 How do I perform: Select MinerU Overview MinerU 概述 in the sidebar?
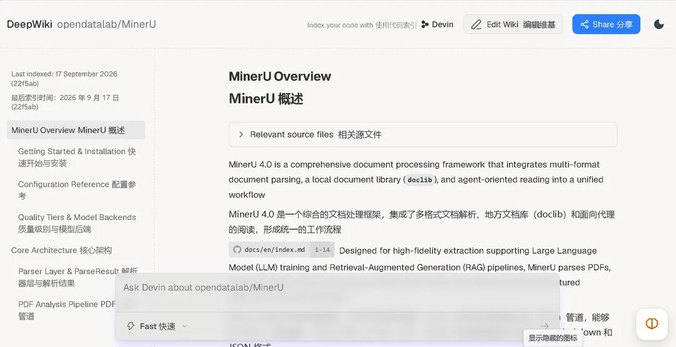coord(76,130)
